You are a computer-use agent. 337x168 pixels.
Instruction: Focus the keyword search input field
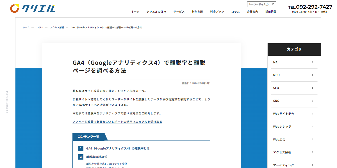(259, 4)
